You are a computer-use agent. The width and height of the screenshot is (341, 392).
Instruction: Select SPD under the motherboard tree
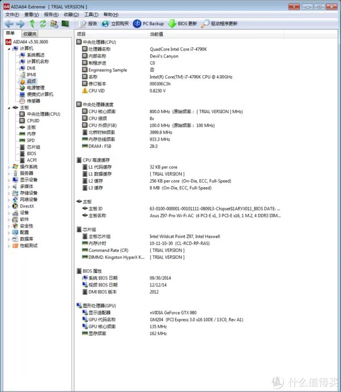click(31, 140)
